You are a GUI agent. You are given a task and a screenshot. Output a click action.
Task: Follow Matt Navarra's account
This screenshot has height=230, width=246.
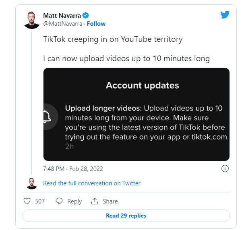coord(96,24)
